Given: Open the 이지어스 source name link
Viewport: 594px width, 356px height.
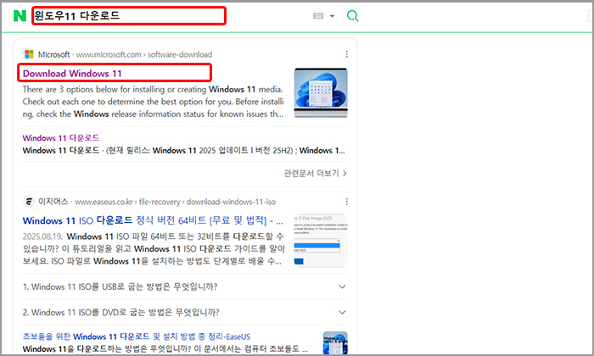Looking at the screenshot, I should point(53,202).
